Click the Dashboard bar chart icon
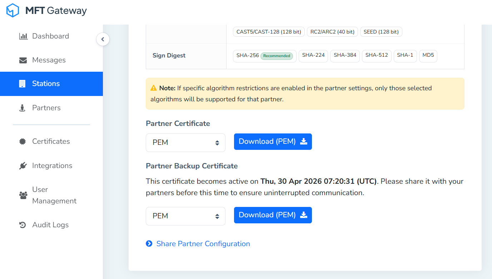The height and width of the screenshot is (279, 492). 23,36
